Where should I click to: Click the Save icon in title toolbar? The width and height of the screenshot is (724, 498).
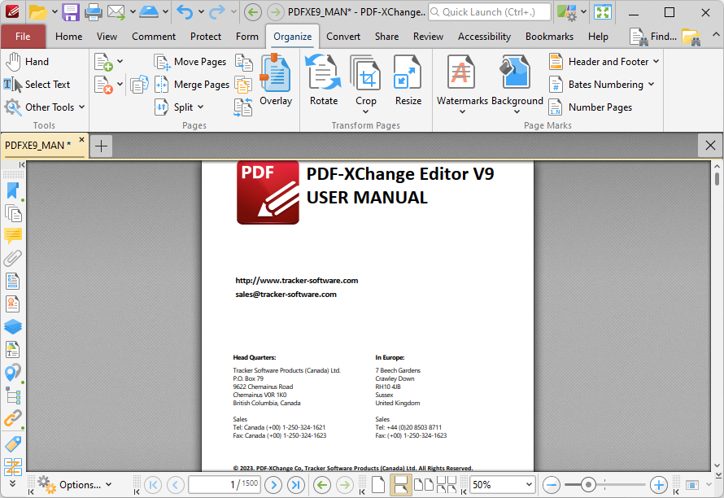71,12
